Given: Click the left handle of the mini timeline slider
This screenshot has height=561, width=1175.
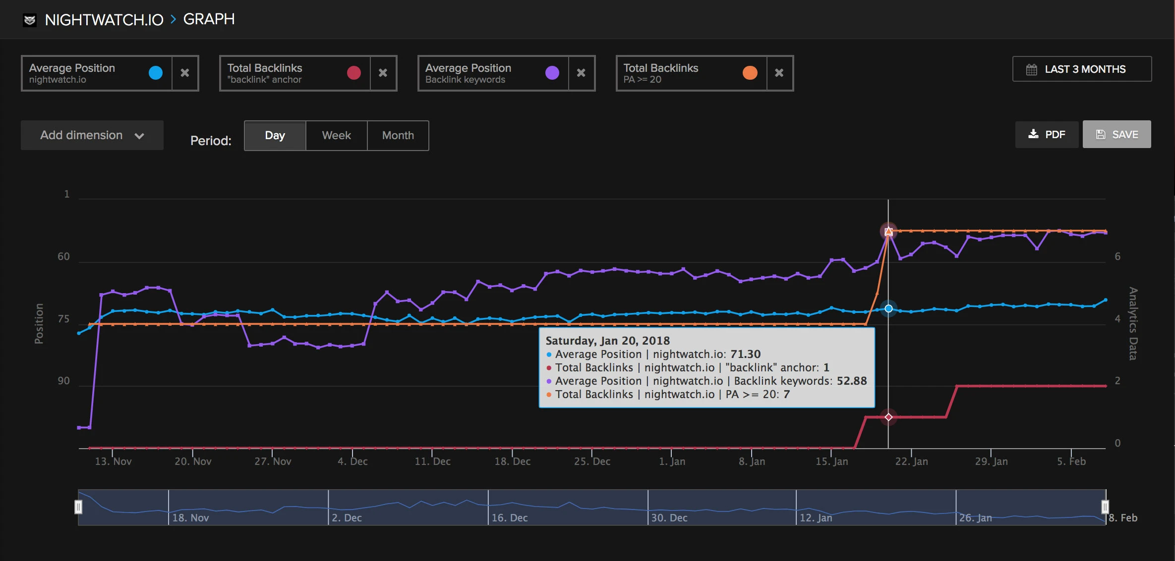Looking at the screenshot, I should (79, 507).
